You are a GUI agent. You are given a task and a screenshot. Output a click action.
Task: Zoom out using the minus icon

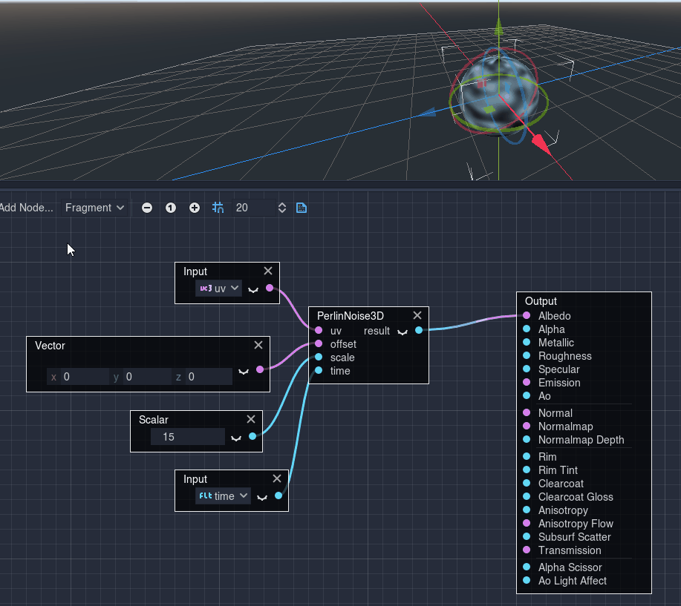[x=146, y=208]
